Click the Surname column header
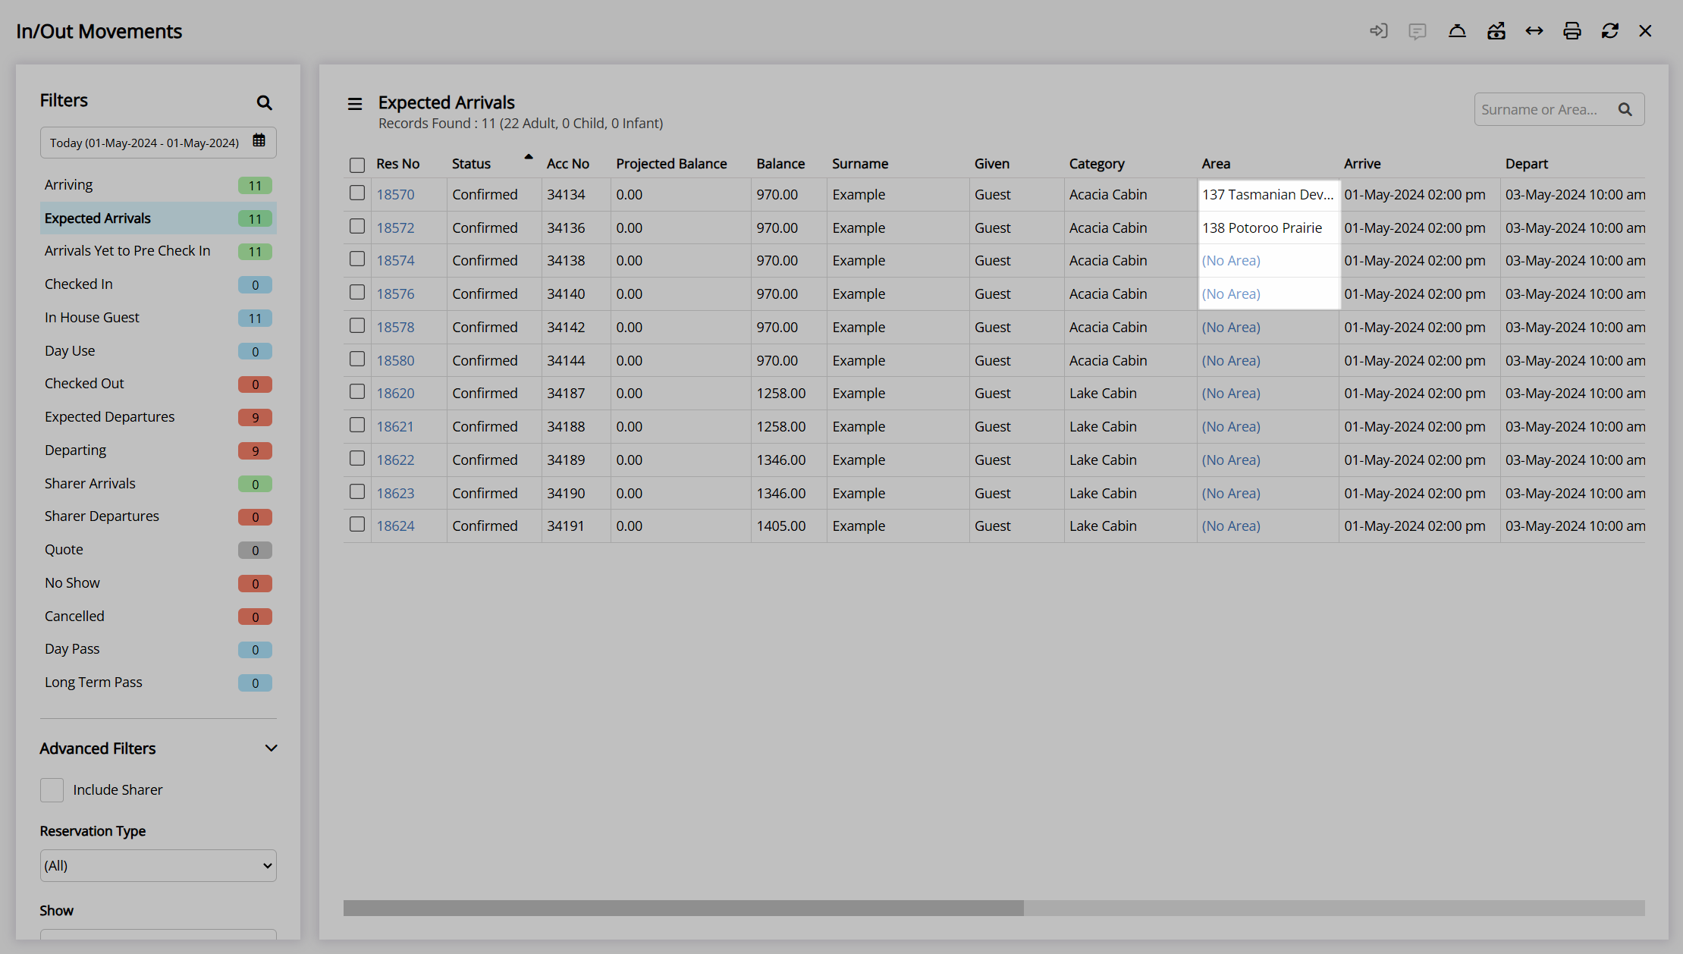Screen dimensions: 1683x954 pos(860,164)
